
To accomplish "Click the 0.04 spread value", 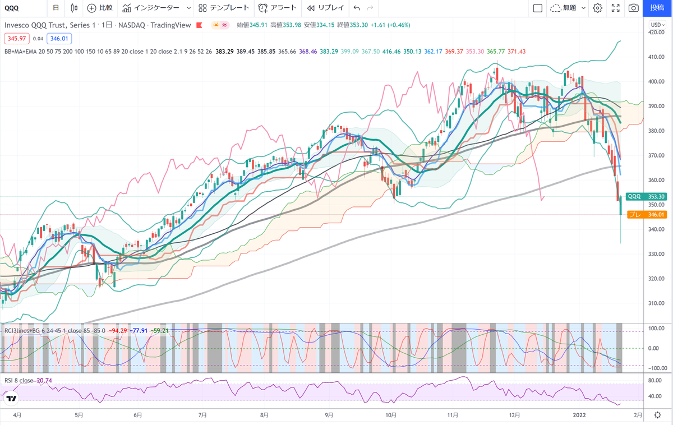I will tap(38, 39).
